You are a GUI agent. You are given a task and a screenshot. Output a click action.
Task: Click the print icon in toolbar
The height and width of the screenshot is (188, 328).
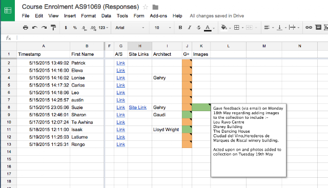(26, 27)
